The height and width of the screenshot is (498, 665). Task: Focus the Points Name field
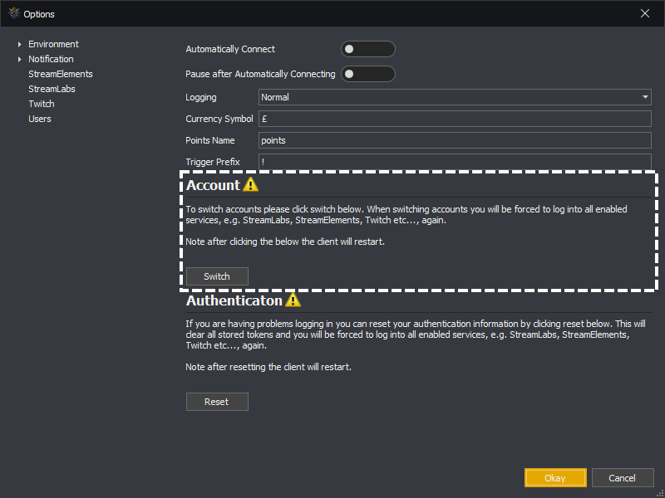tap(455, 140)
